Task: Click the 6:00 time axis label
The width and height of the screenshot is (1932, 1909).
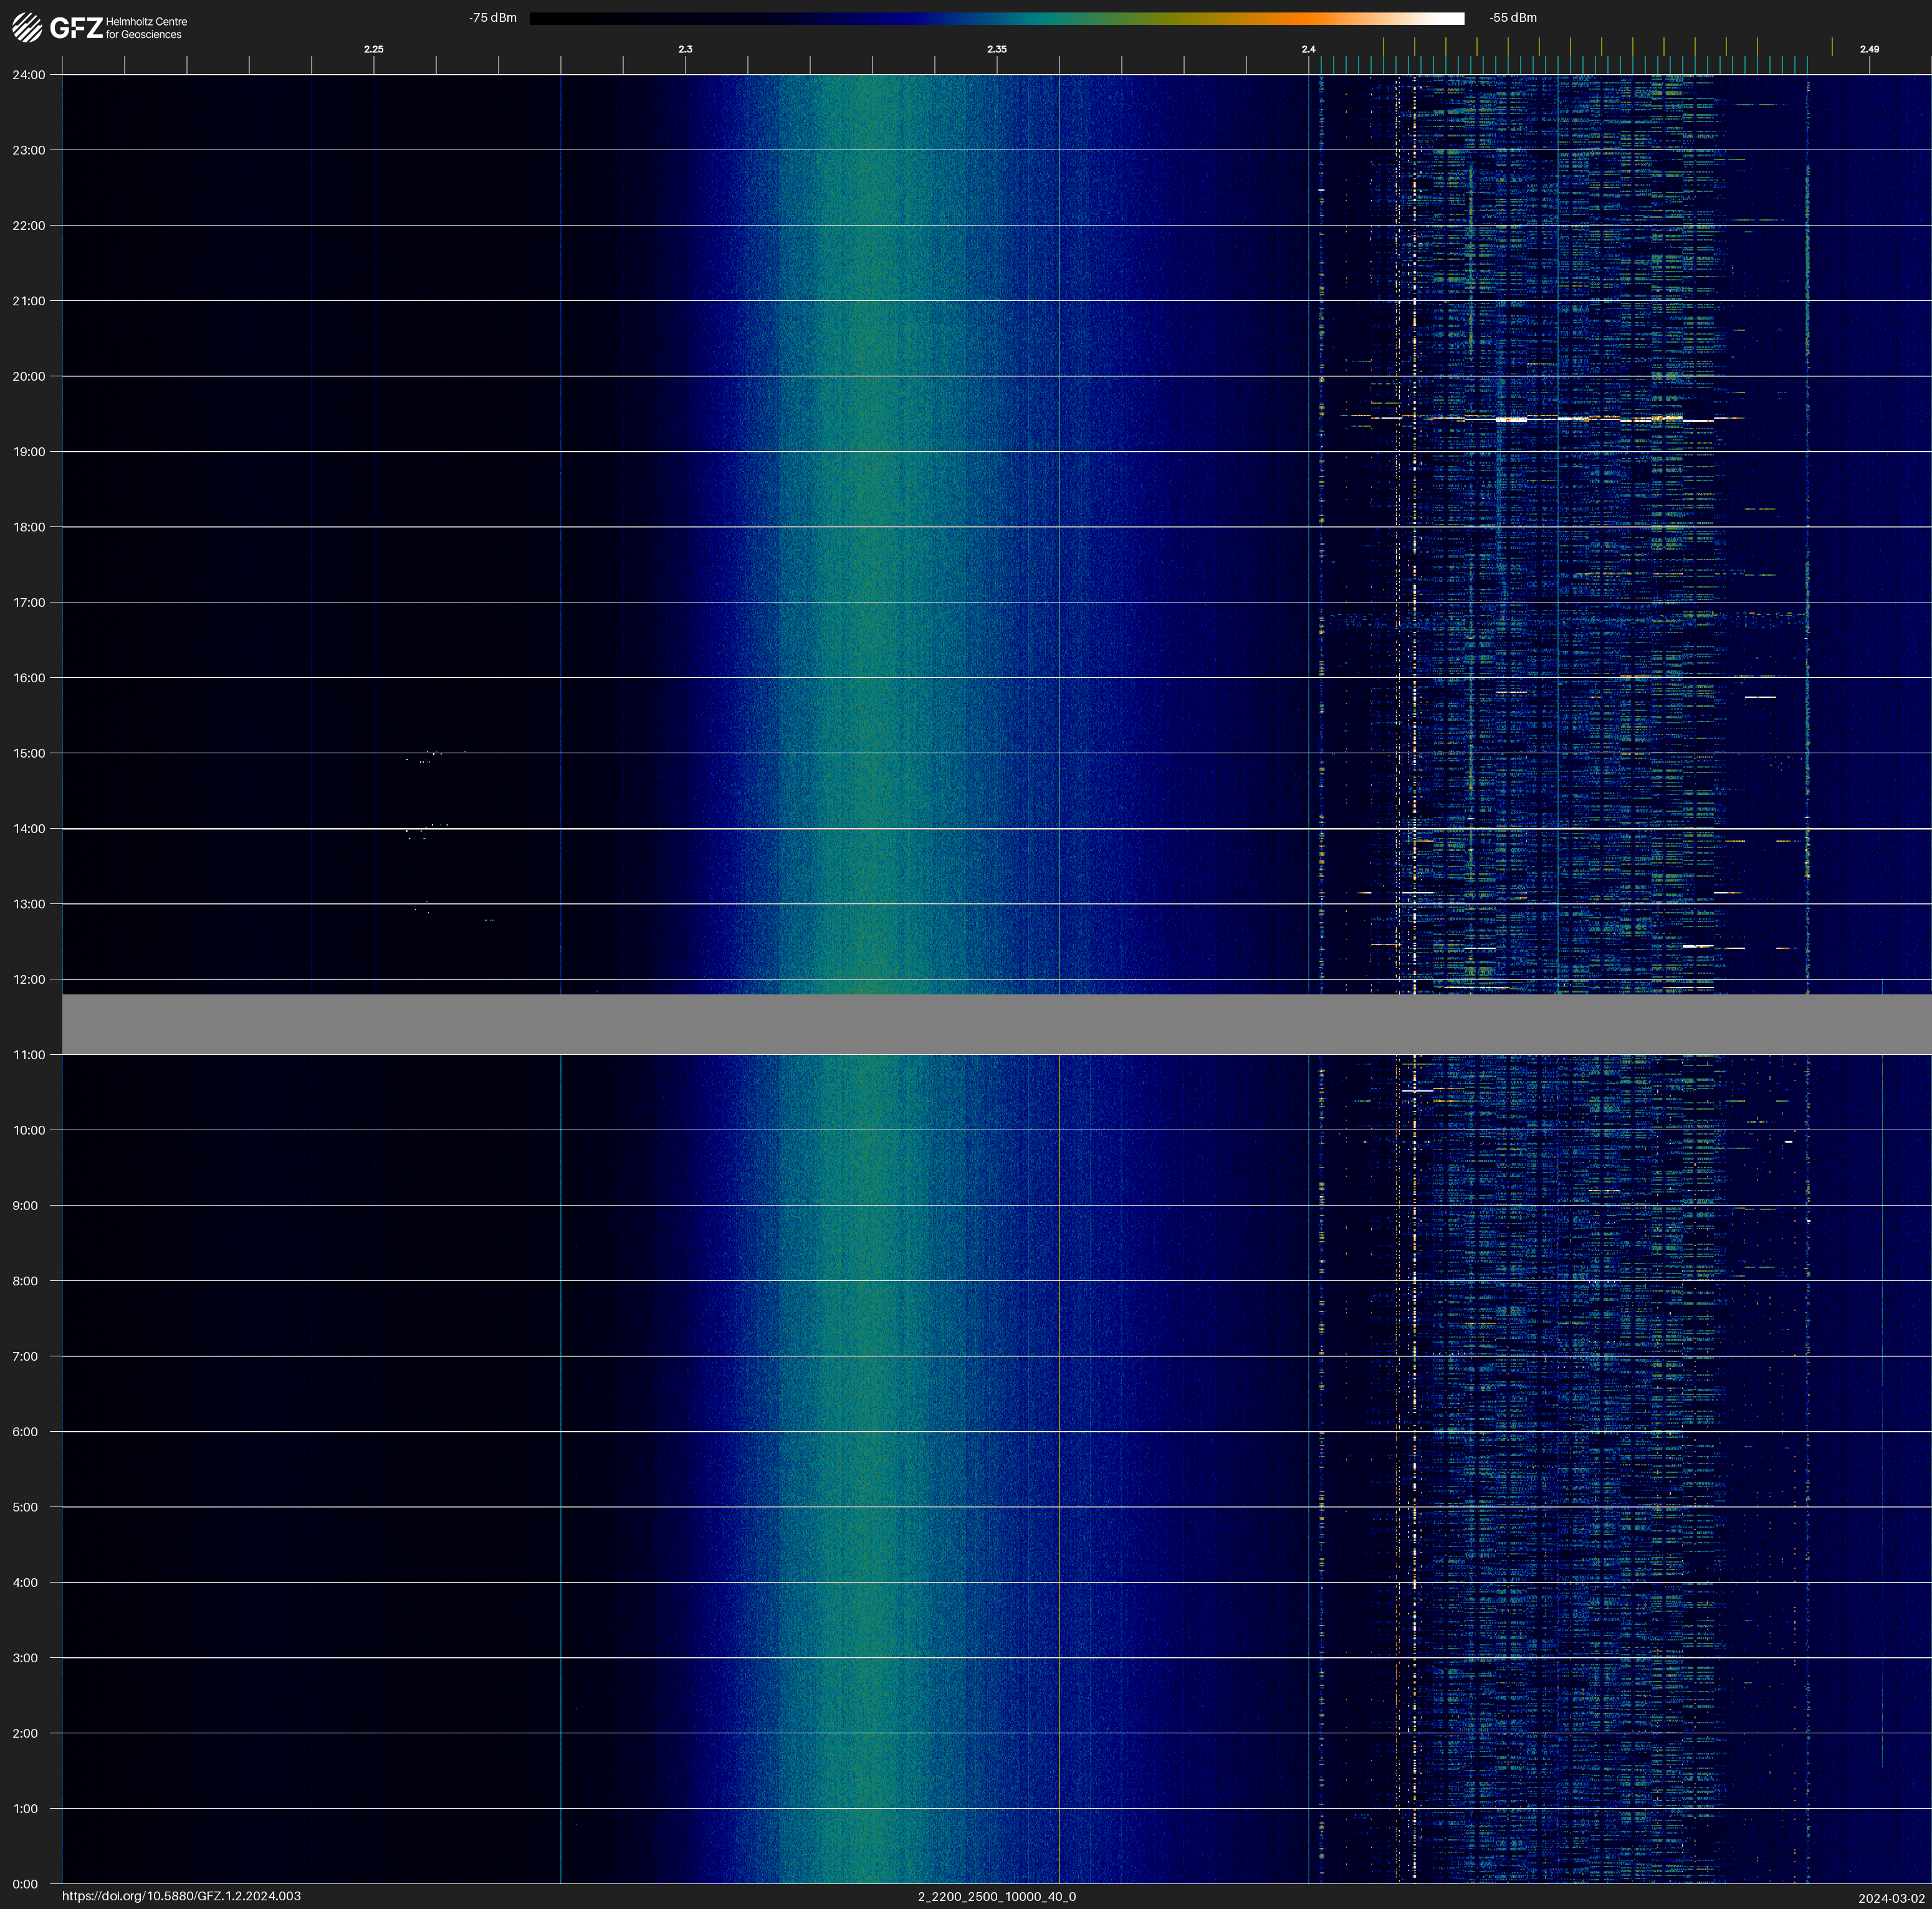Action: click(x=25, y=1431)
